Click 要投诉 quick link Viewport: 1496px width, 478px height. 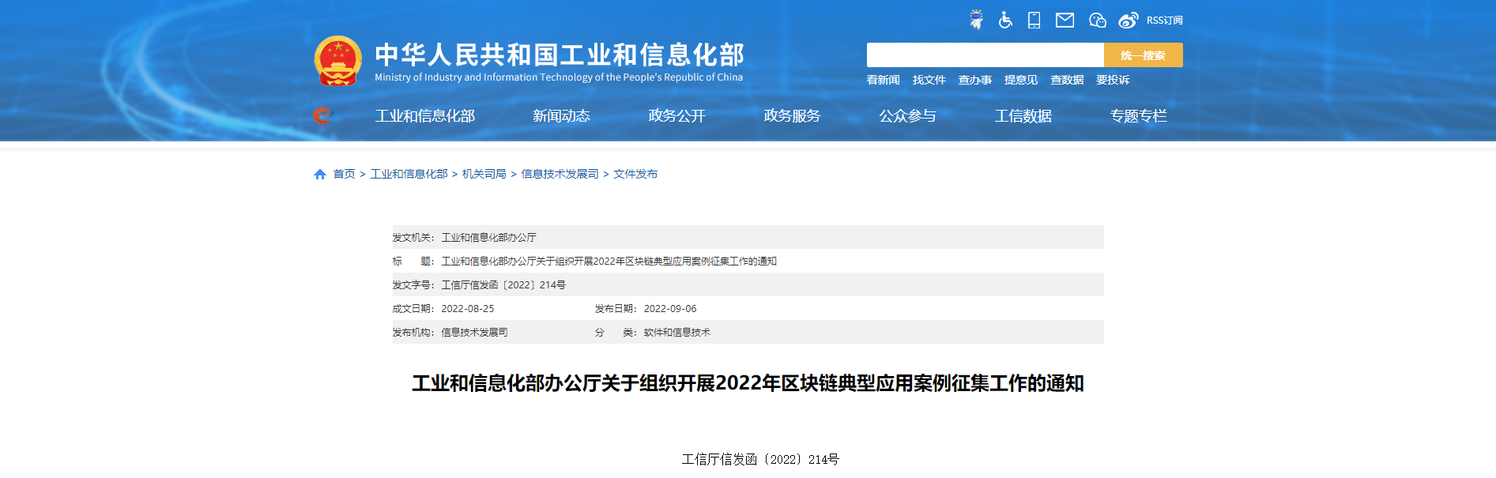pos(1112,80)
